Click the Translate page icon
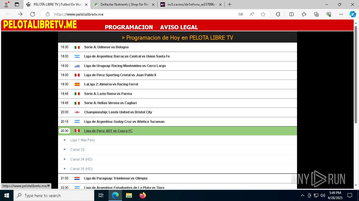The height and width of the screenshot is (201, 359). click(x=241, y=14)
